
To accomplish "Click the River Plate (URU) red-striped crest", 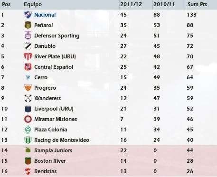I will pos(28,56).
